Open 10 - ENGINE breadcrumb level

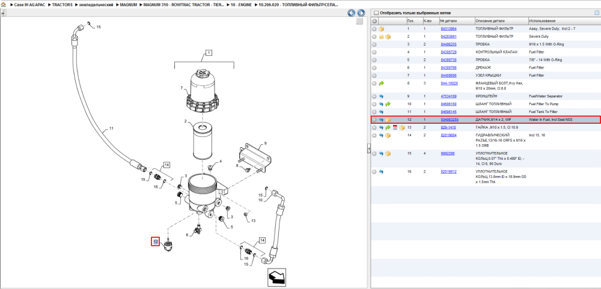click(240, 5)
